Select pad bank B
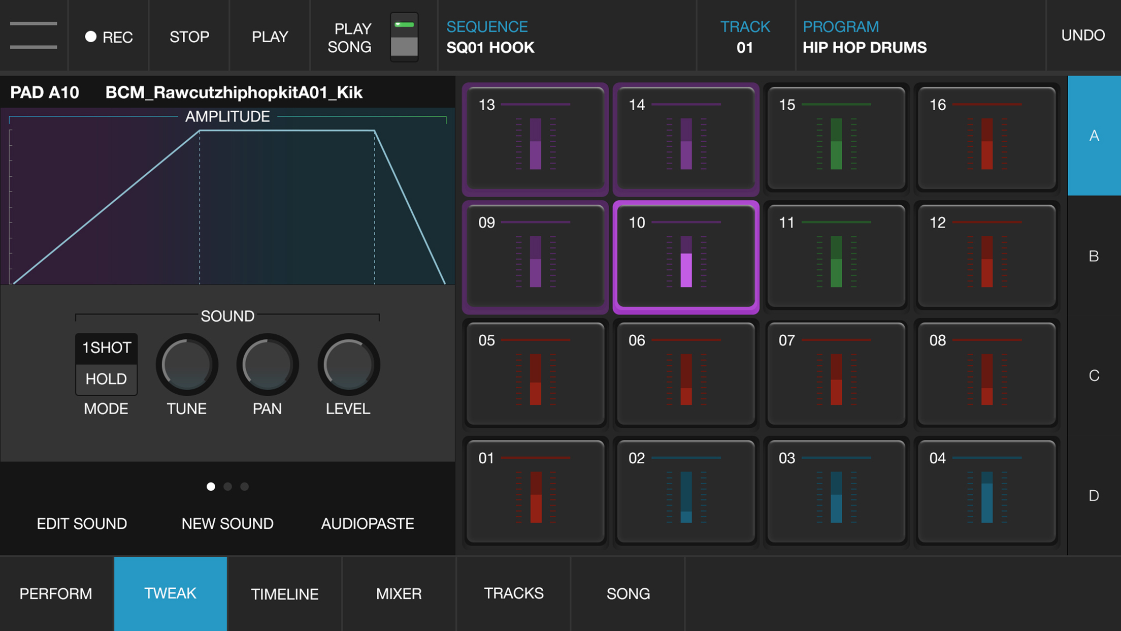Image resolution: width=1121 pixels, height=631 pixels. tap(1094, 256)
